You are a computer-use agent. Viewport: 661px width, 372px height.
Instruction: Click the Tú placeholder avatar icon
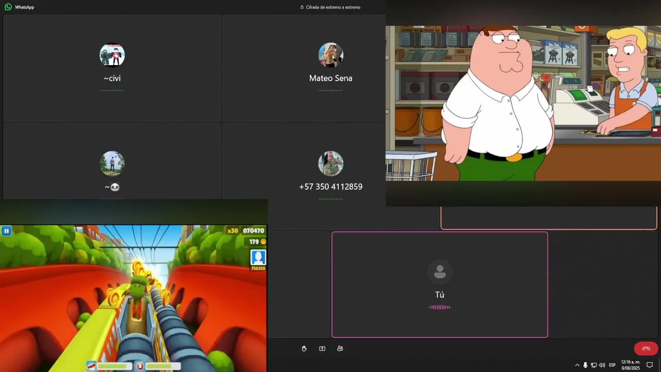440,272
